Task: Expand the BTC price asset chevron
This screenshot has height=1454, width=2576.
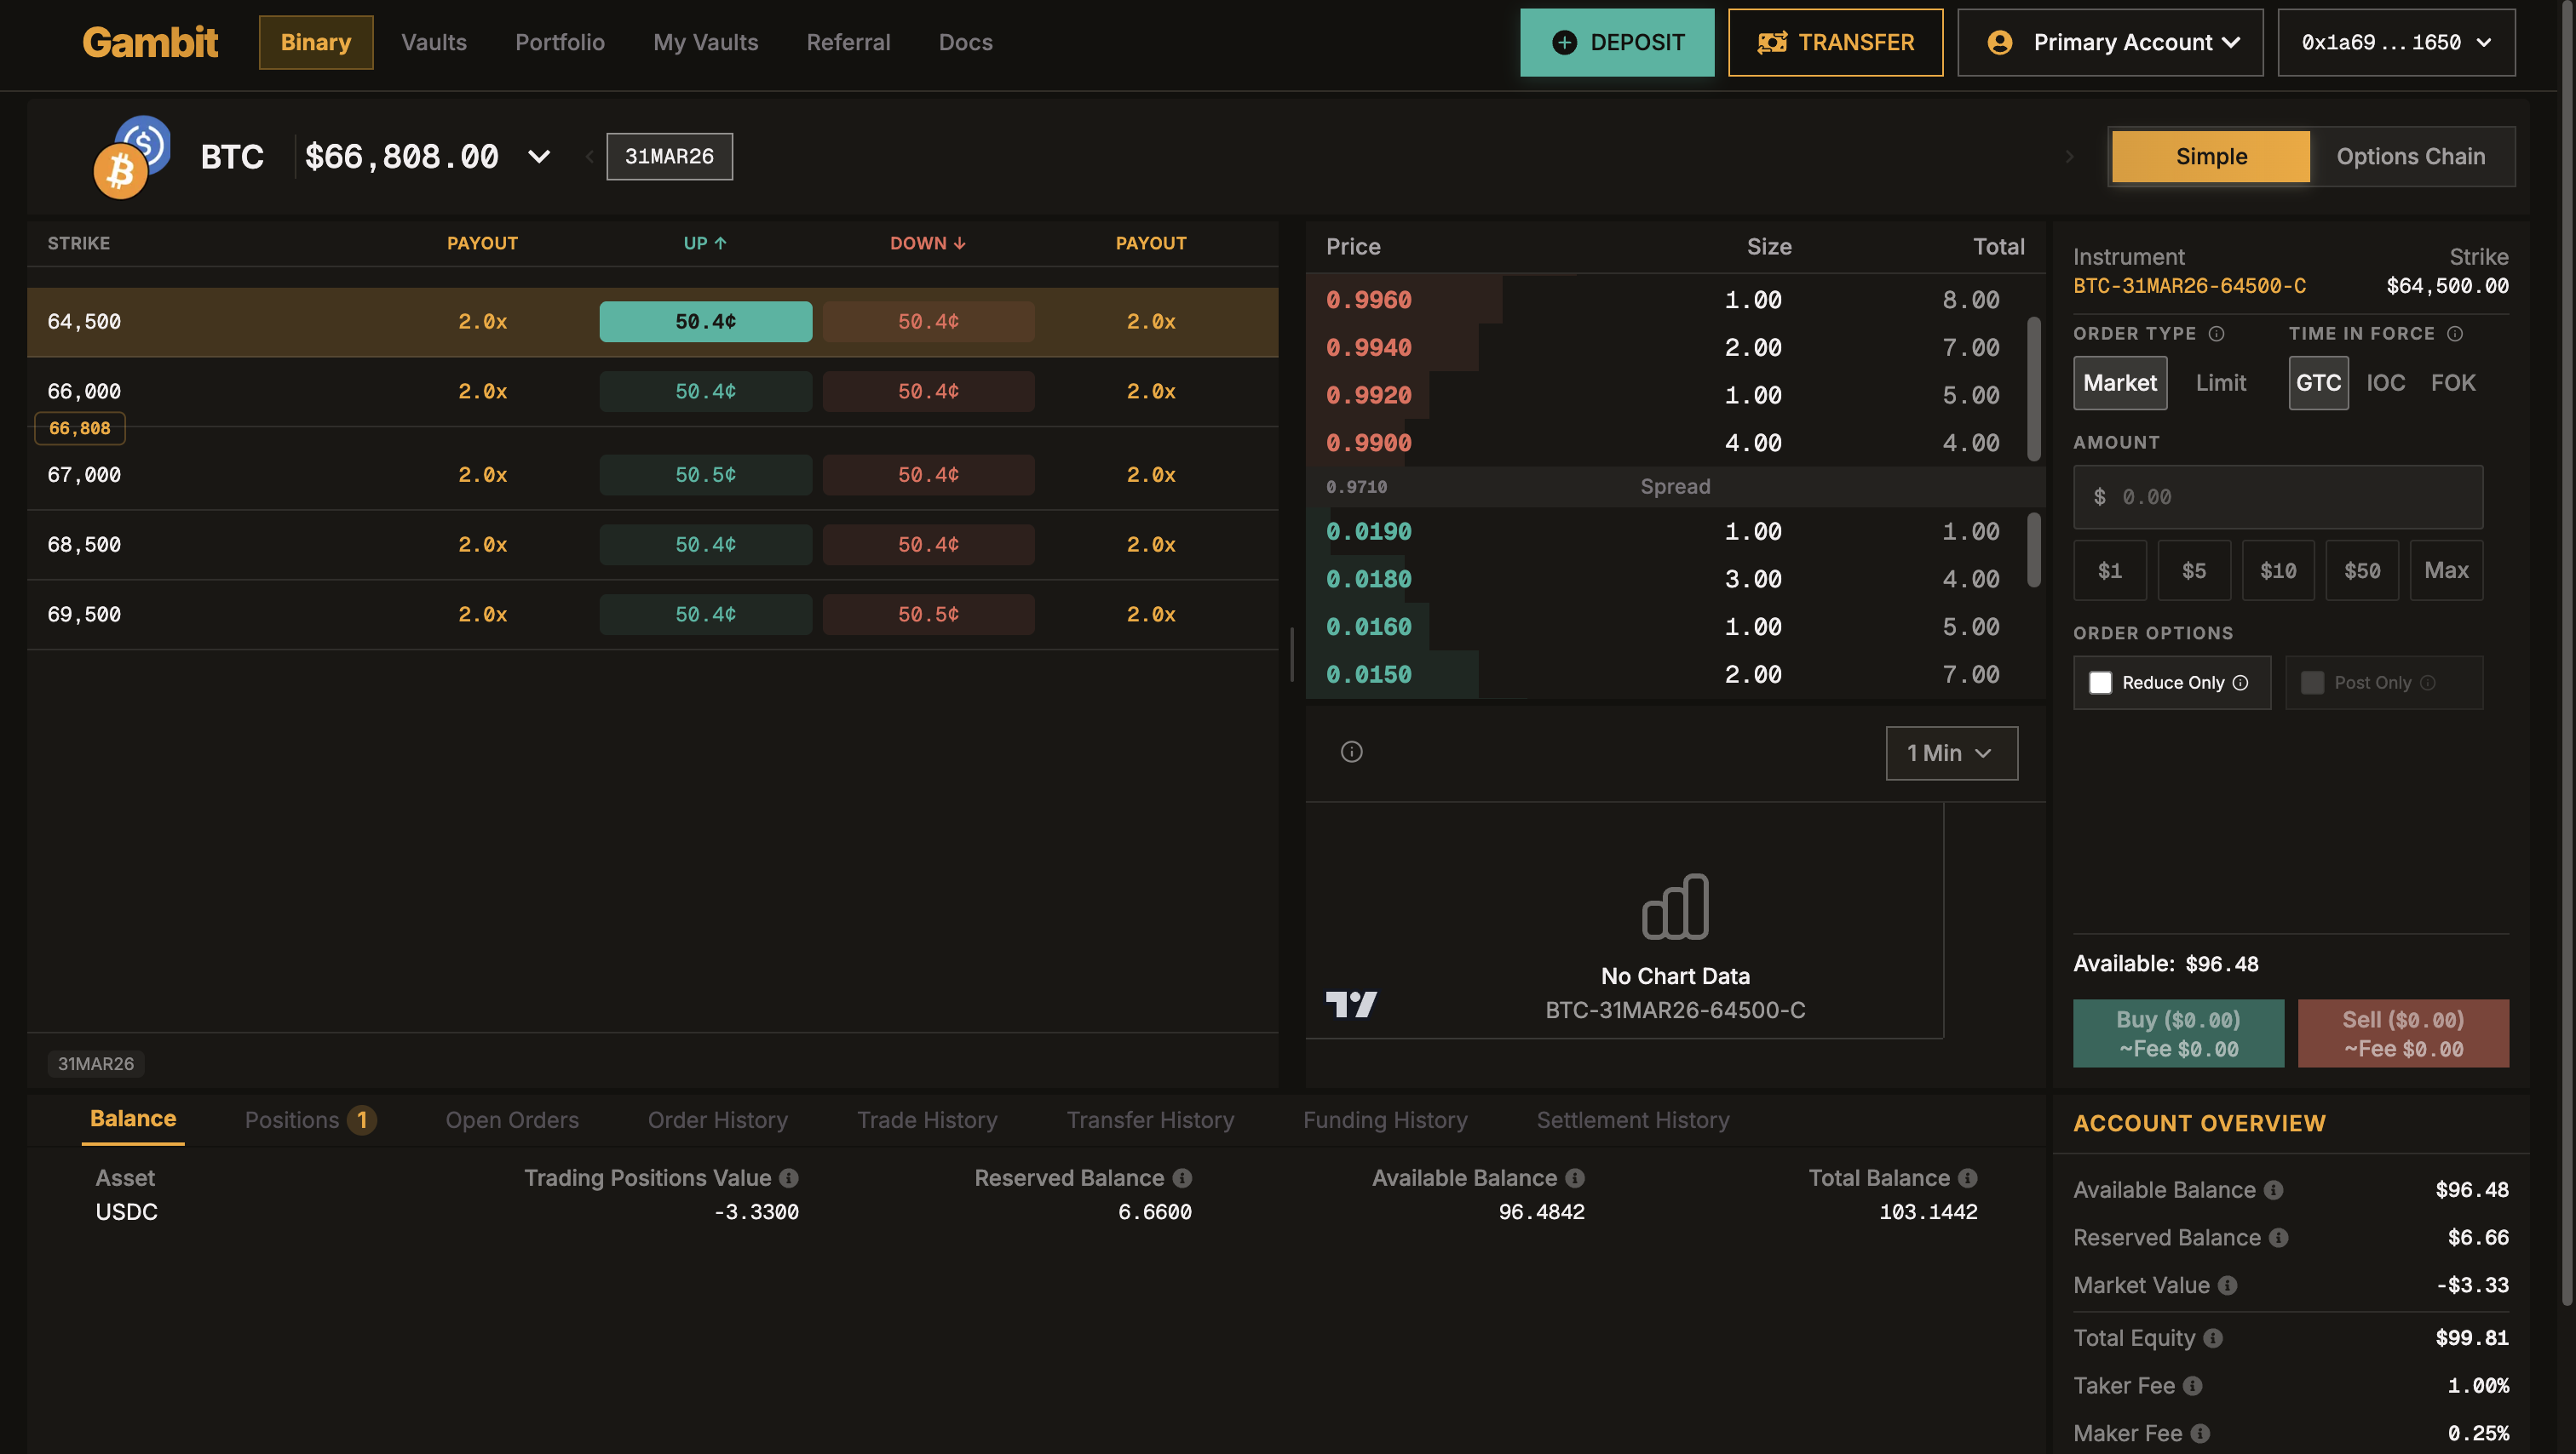Action: (539, 157)
